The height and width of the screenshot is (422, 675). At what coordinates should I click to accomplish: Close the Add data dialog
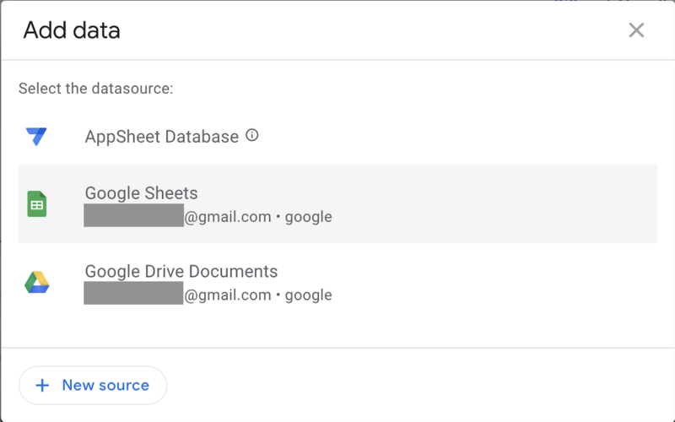[x=636, y=30]
